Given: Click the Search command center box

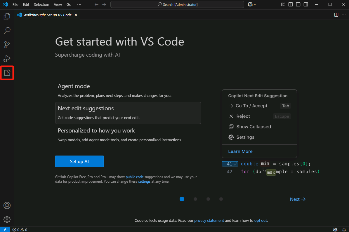Looking at the screenshot, I should coord(177,4).
